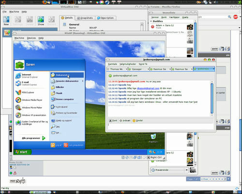Click the XP start button
Image resolution: width=242 pixels, height=194 pixels.
coord(22,152)
